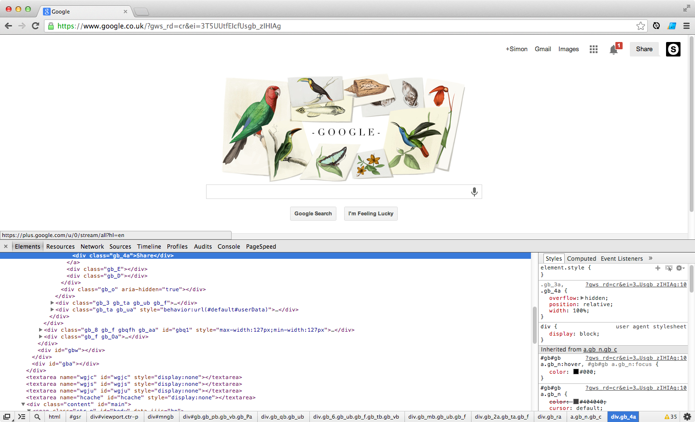Show more sidebar panes with double chevron
Viewport: 695px width, 422px height.
click(x=651, y=258)
